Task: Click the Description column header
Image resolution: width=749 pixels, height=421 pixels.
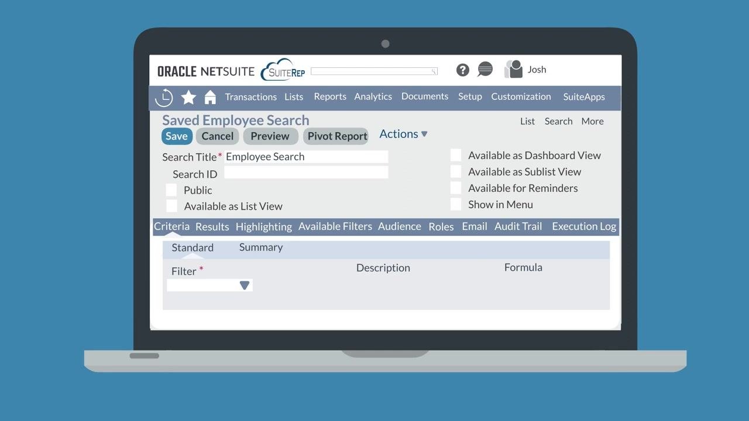Action: [383, 268]
